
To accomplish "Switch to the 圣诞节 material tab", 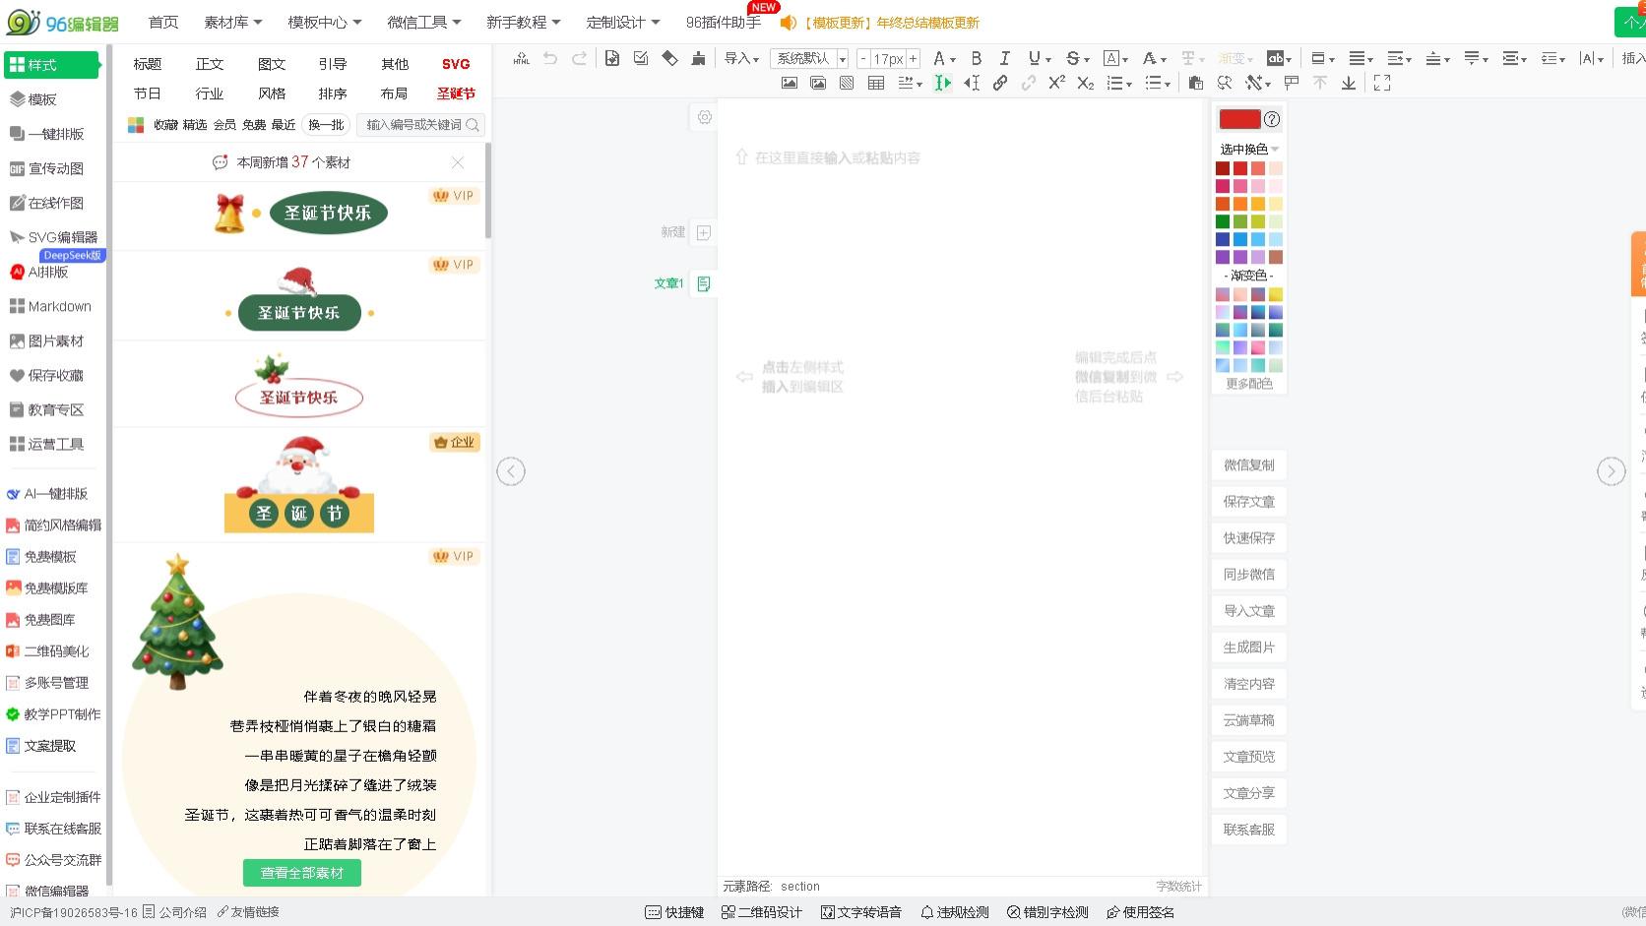I will point(456,93).
